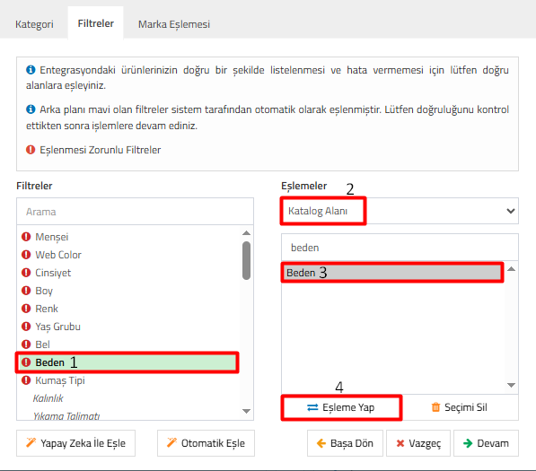The height and width of the screenshot is (471, 536).
Task: Select Beden in the matches list
Action: (x=392, y=273)
